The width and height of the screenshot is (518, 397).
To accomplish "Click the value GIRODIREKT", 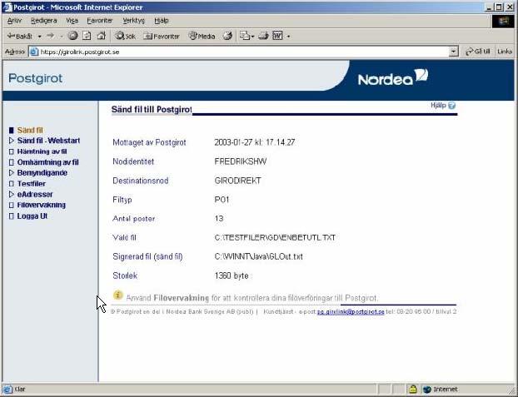I will coord(238,181).
